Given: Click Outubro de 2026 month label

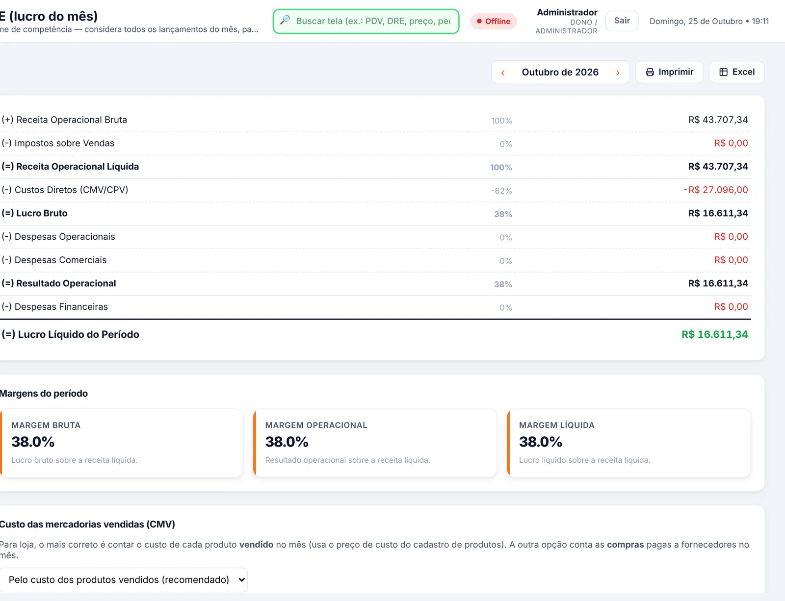Looking at the screenshot, I should click(560, 72).
